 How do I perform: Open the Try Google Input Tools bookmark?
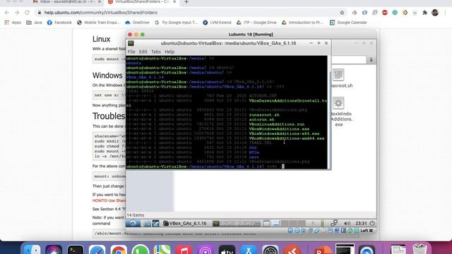pyautogui.click(x=176, y=22)
